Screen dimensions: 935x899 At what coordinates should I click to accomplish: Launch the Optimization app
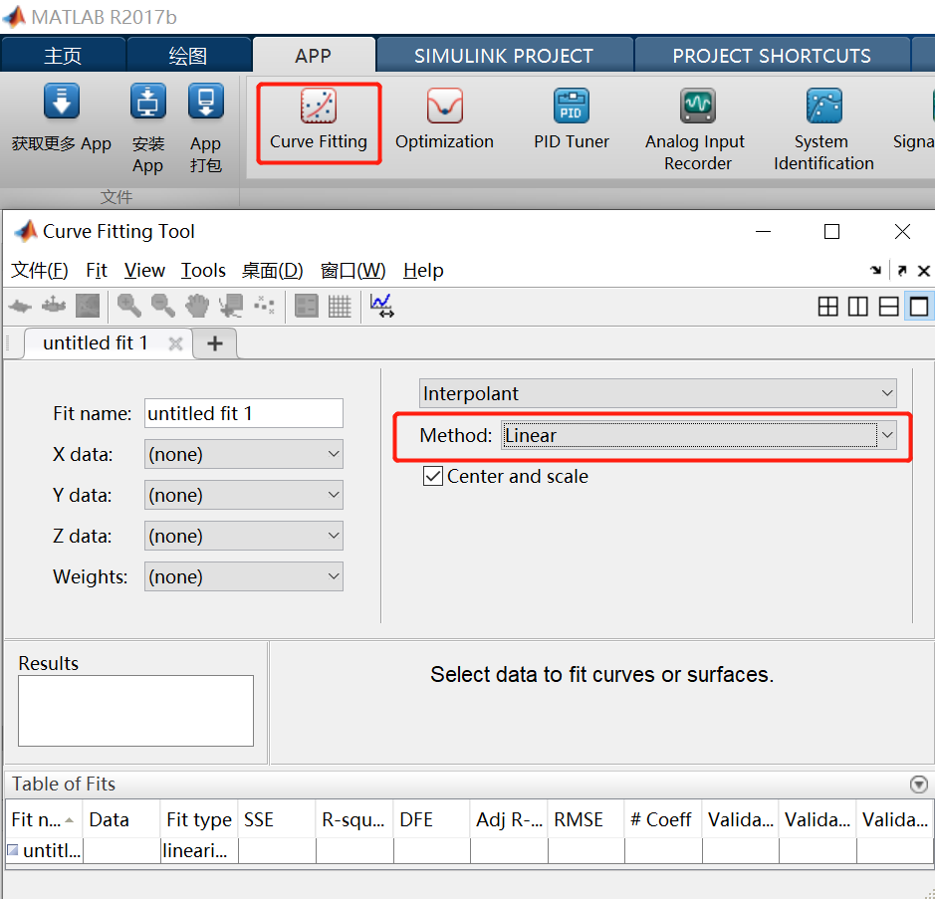click(x=444, y=121)
